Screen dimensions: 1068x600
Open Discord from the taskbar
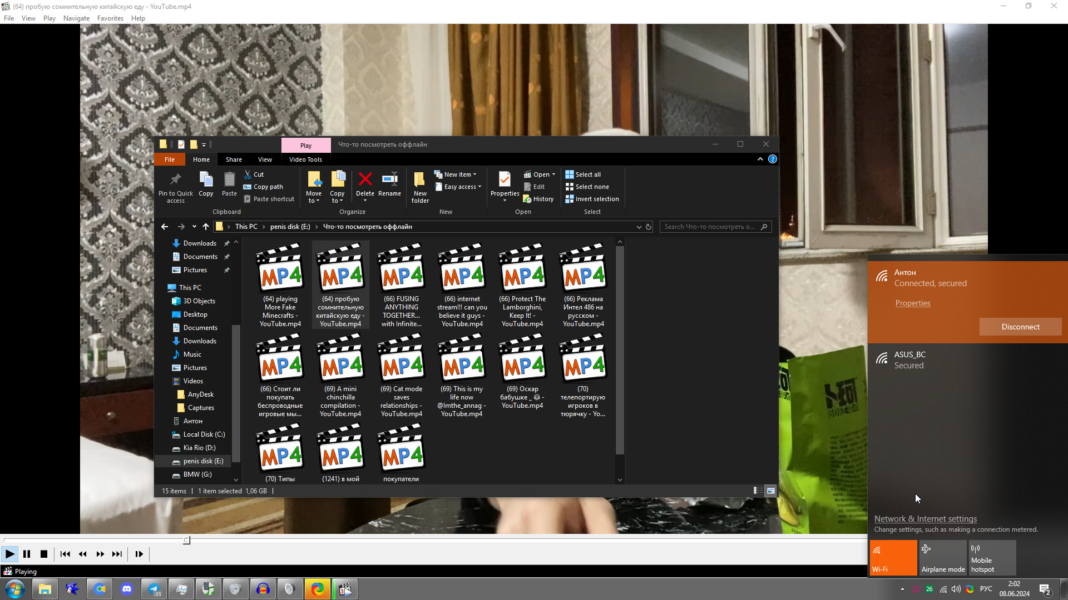point(127,589)
